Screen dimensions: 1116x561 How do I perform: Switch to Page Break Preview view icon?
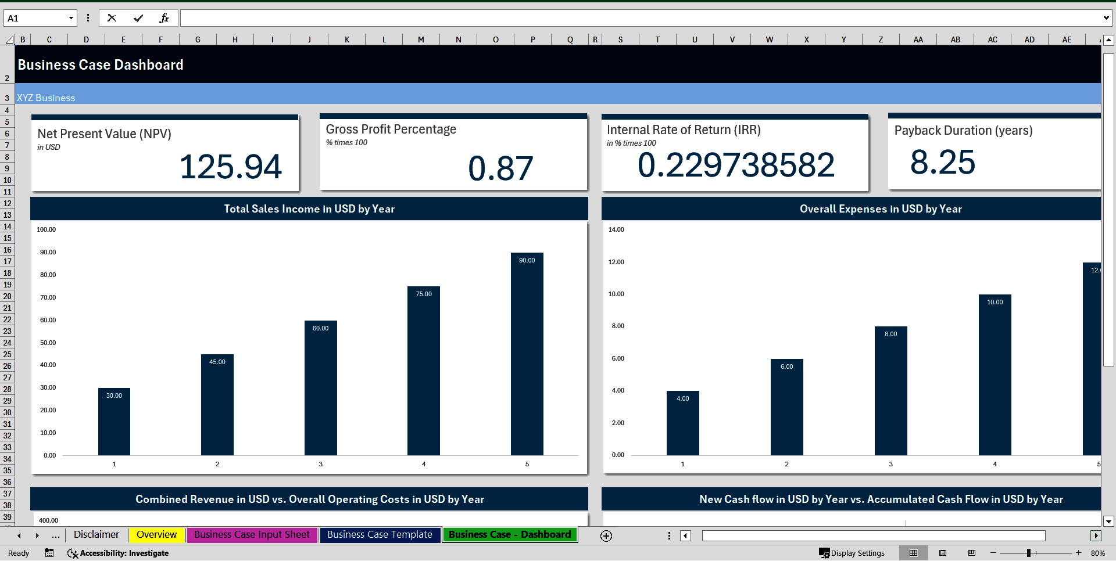[x=970, y=553]
